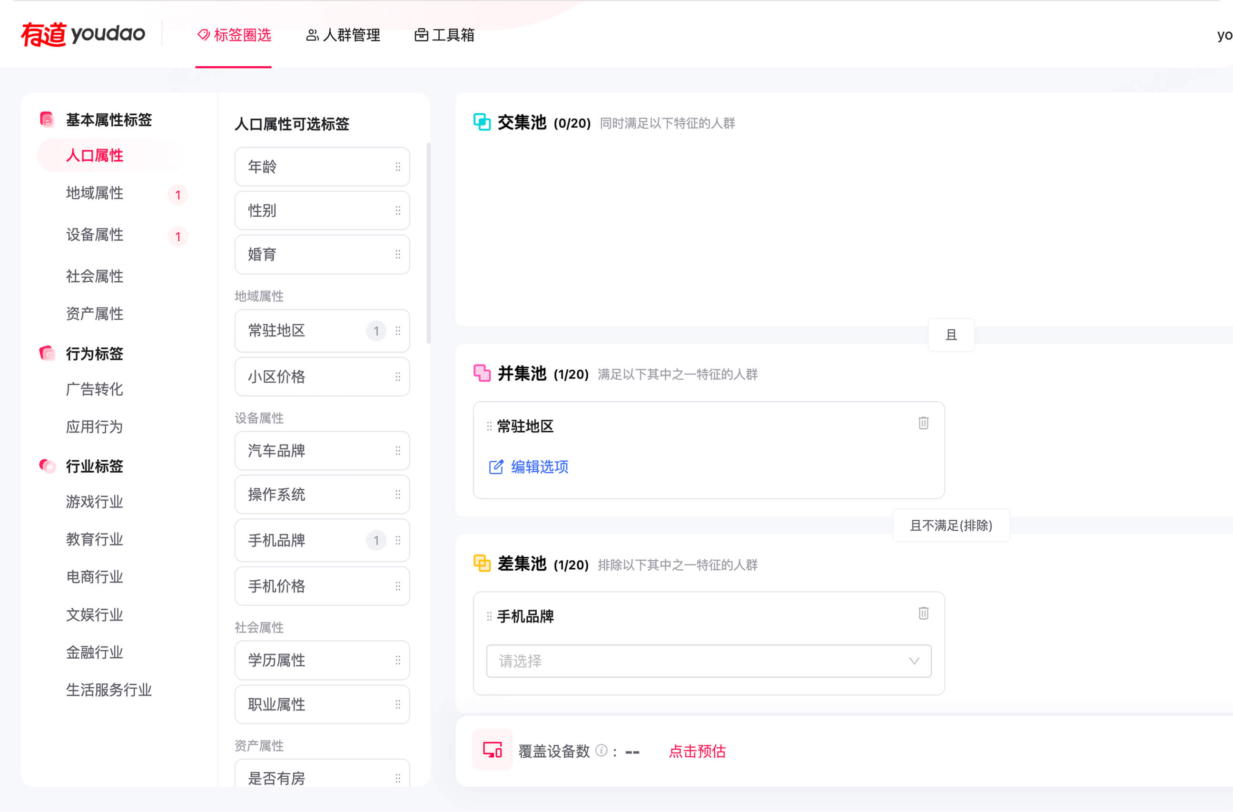Open 金融行业 in the sidebar
Screen dimensions: 1233x812
(94, 653)
